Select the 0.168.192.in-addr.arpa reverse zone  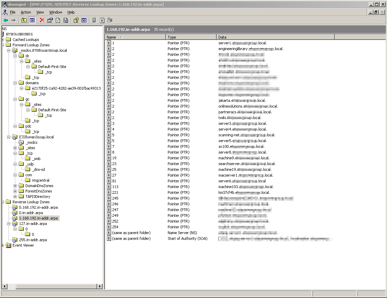(x=38, y=207)
